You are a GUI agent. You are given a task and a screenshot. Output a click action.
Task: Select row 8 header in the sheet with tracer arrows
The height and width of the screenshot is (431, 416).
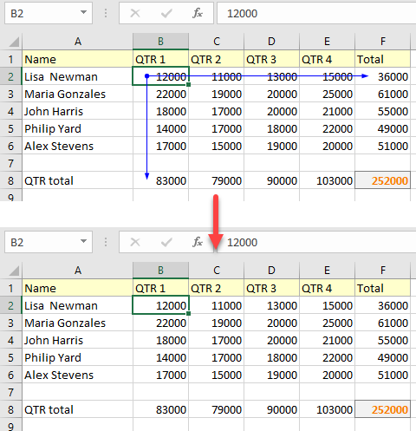(x=11, y=180)
